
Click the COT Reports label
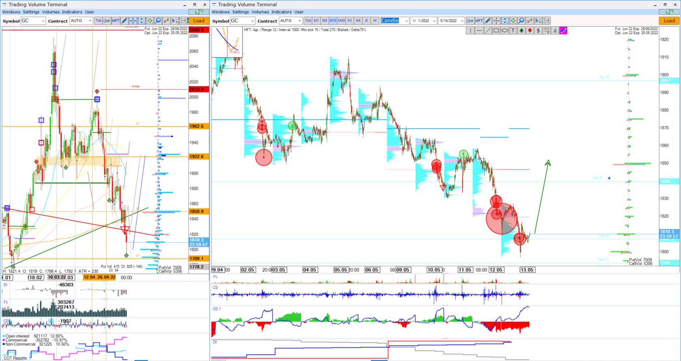(15, 358)
